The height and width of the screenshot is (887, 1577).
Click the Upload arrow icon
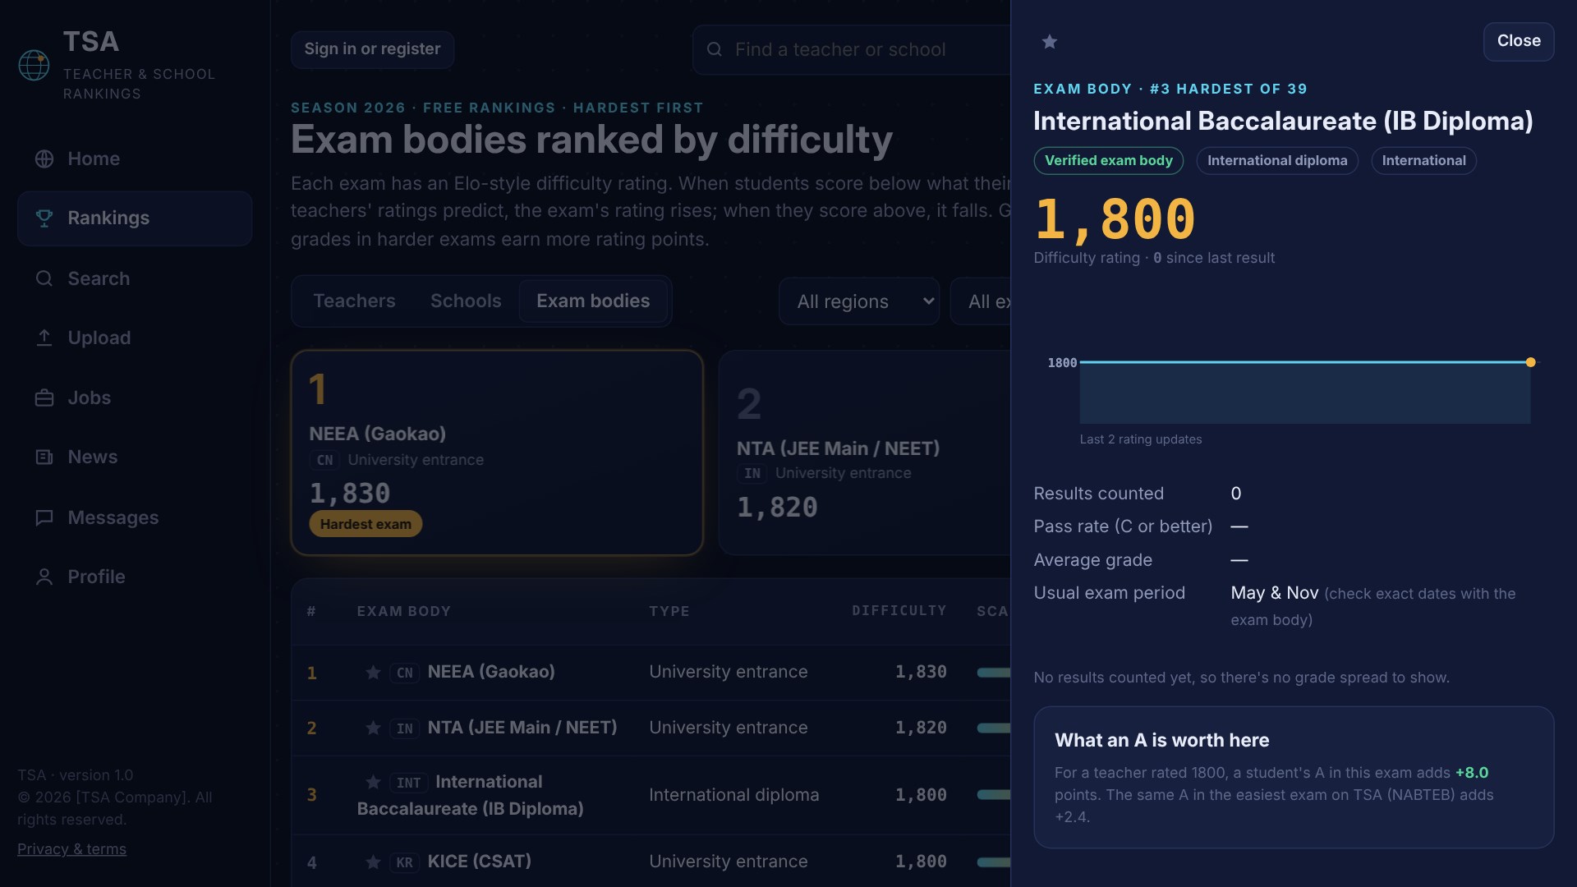click(44, 338)
